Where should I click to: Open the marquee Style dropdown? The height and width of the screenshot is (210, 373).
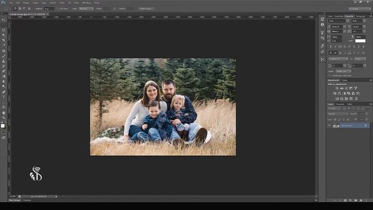click(x=86, y=9)
